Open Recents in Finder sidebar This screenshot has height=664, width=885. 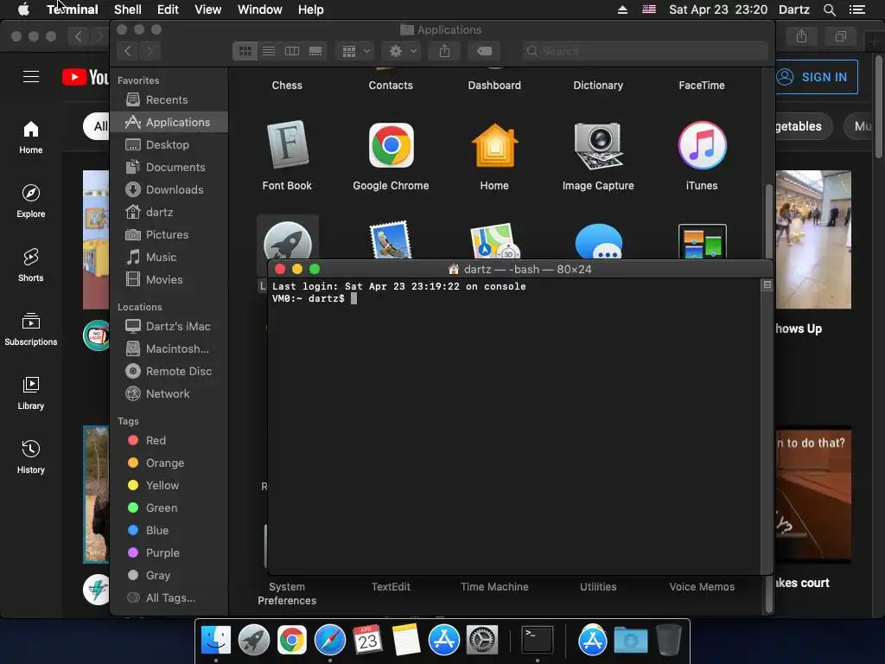[169, 100]
